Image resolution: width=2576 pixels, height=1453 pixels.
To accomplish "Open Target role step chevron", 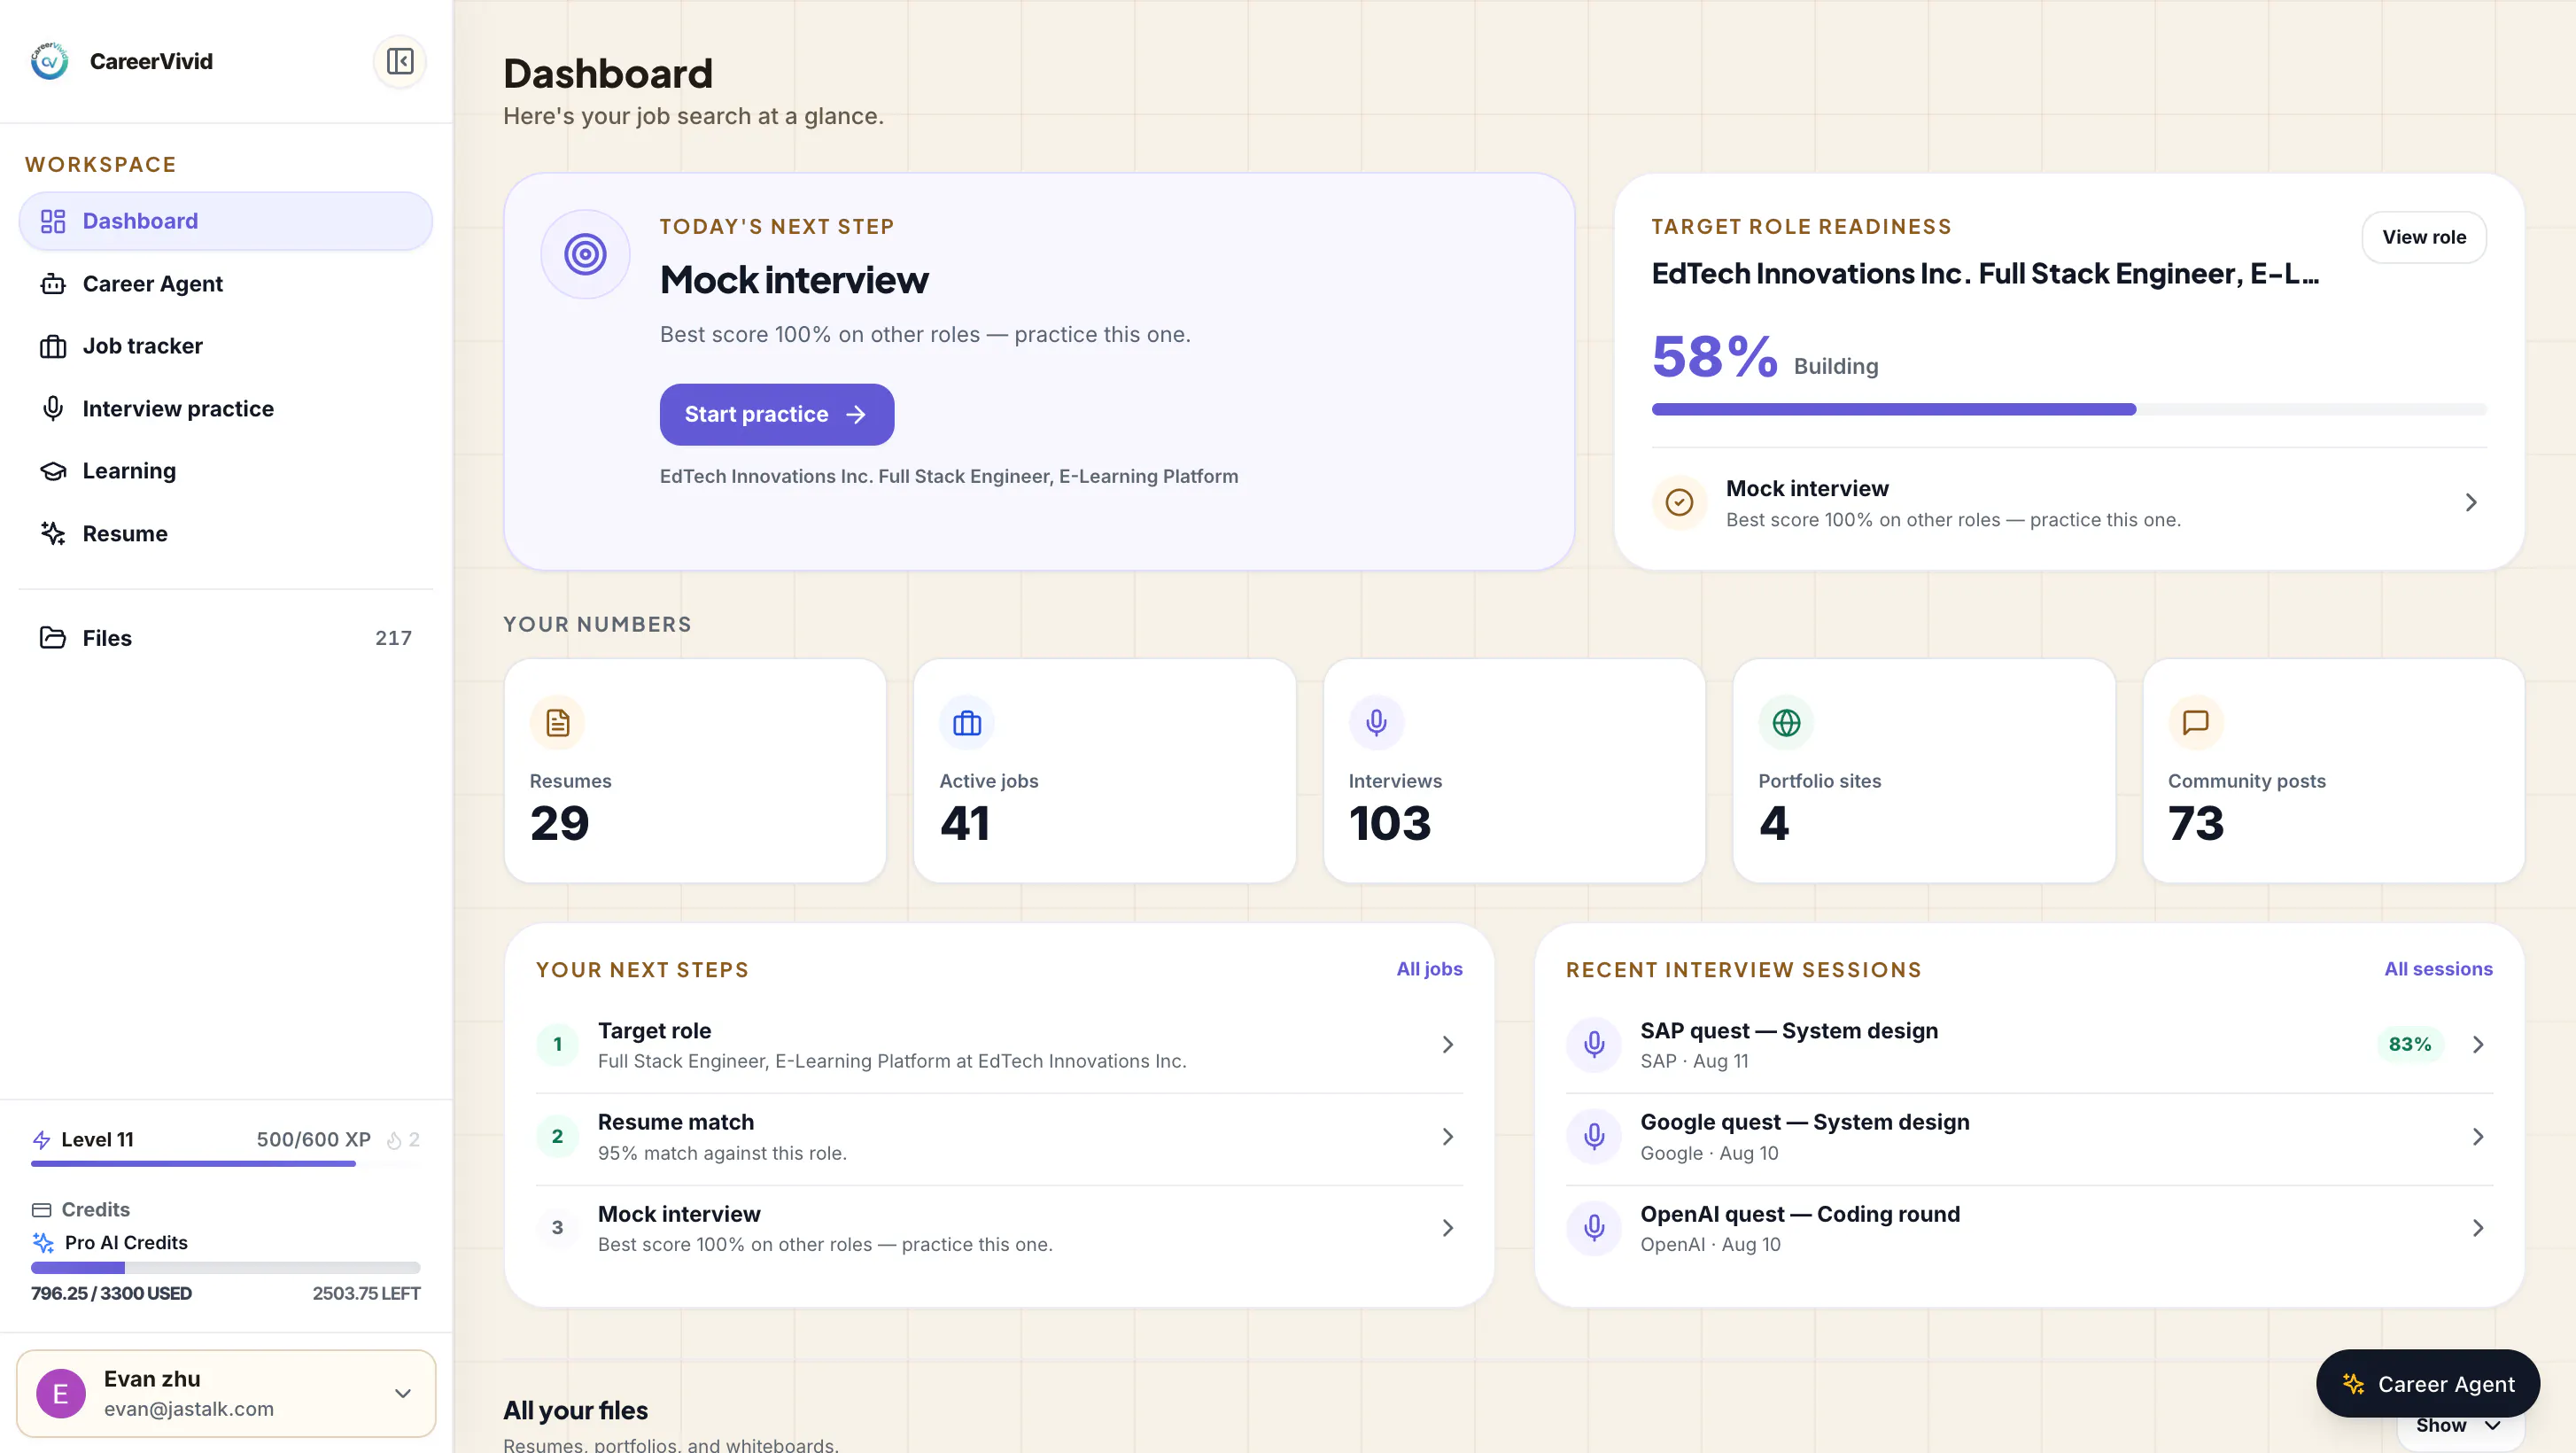I will 1447,1045.
